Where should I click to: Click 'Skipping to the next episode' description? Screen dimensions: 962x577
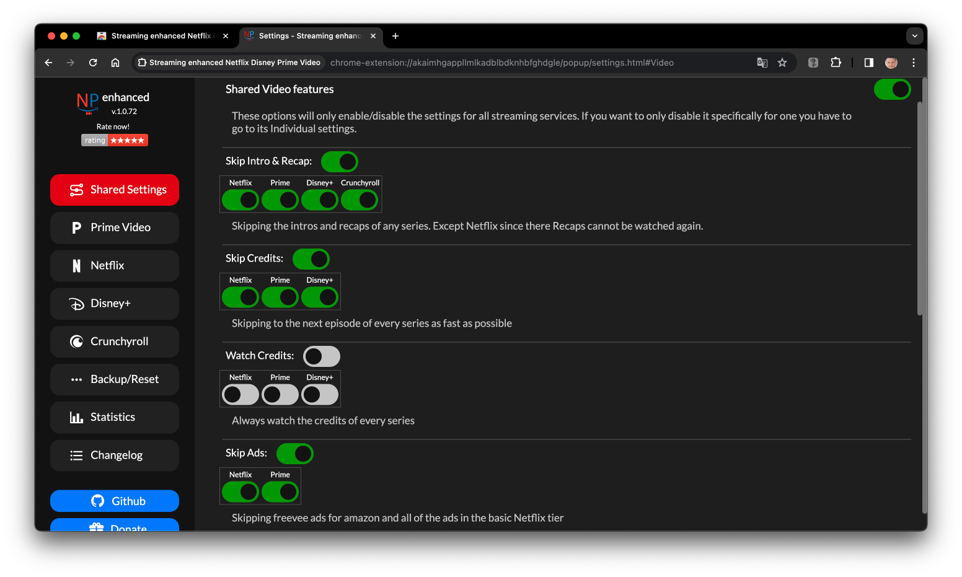(x=372, y=324)
